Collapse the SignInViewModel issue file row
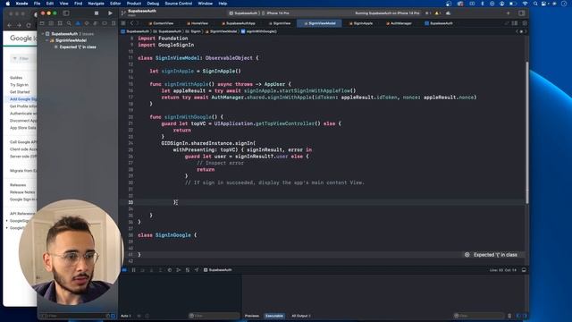 pyautogui.click(x=47, y=40)
